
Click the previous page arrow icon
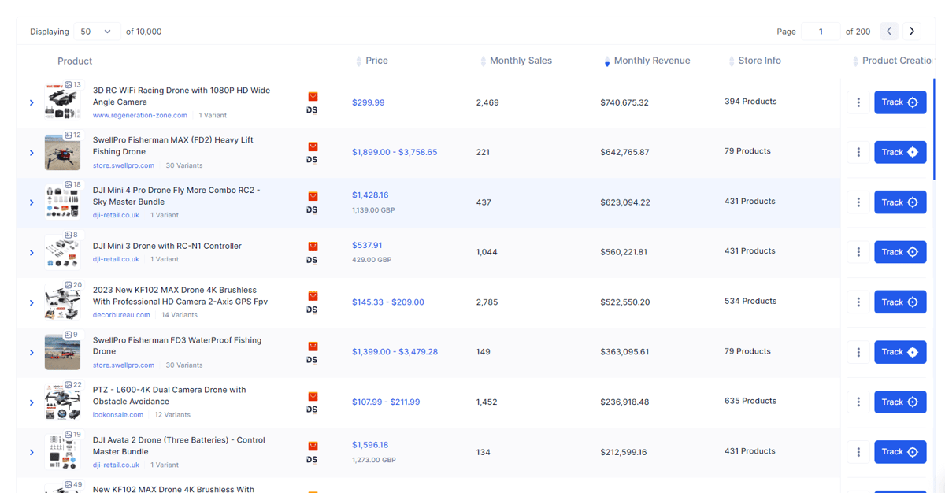tap(889, 32)
